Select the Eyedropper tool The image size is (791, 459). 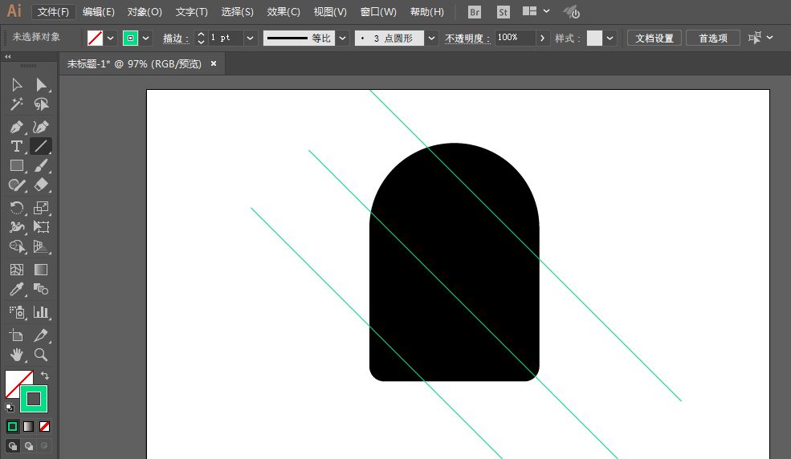click(17, 289)
